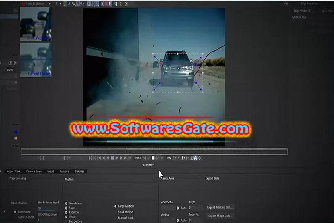Open the 1:1 zoom ratio dropdown
Screen dimensions: 334x223
(x=60, y=4)
